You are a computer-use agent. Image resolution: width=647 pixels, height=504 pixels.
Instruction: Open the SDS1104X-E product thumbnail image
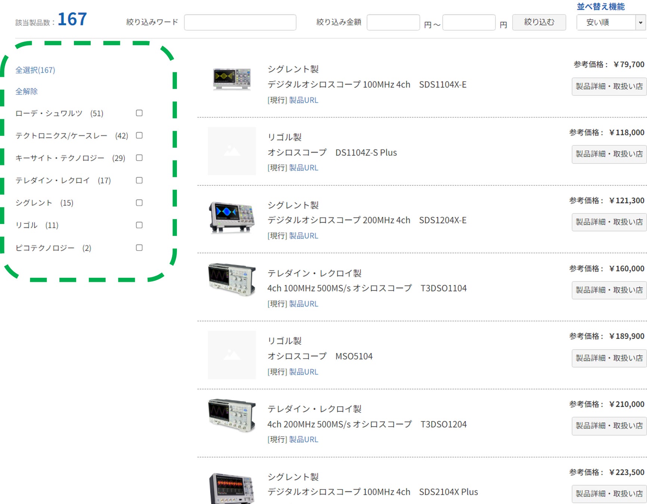232,79
